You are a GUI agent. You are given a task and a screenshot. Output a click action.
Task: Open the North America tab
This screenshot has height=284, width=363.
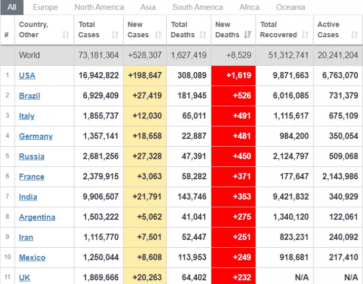(99, 7)
